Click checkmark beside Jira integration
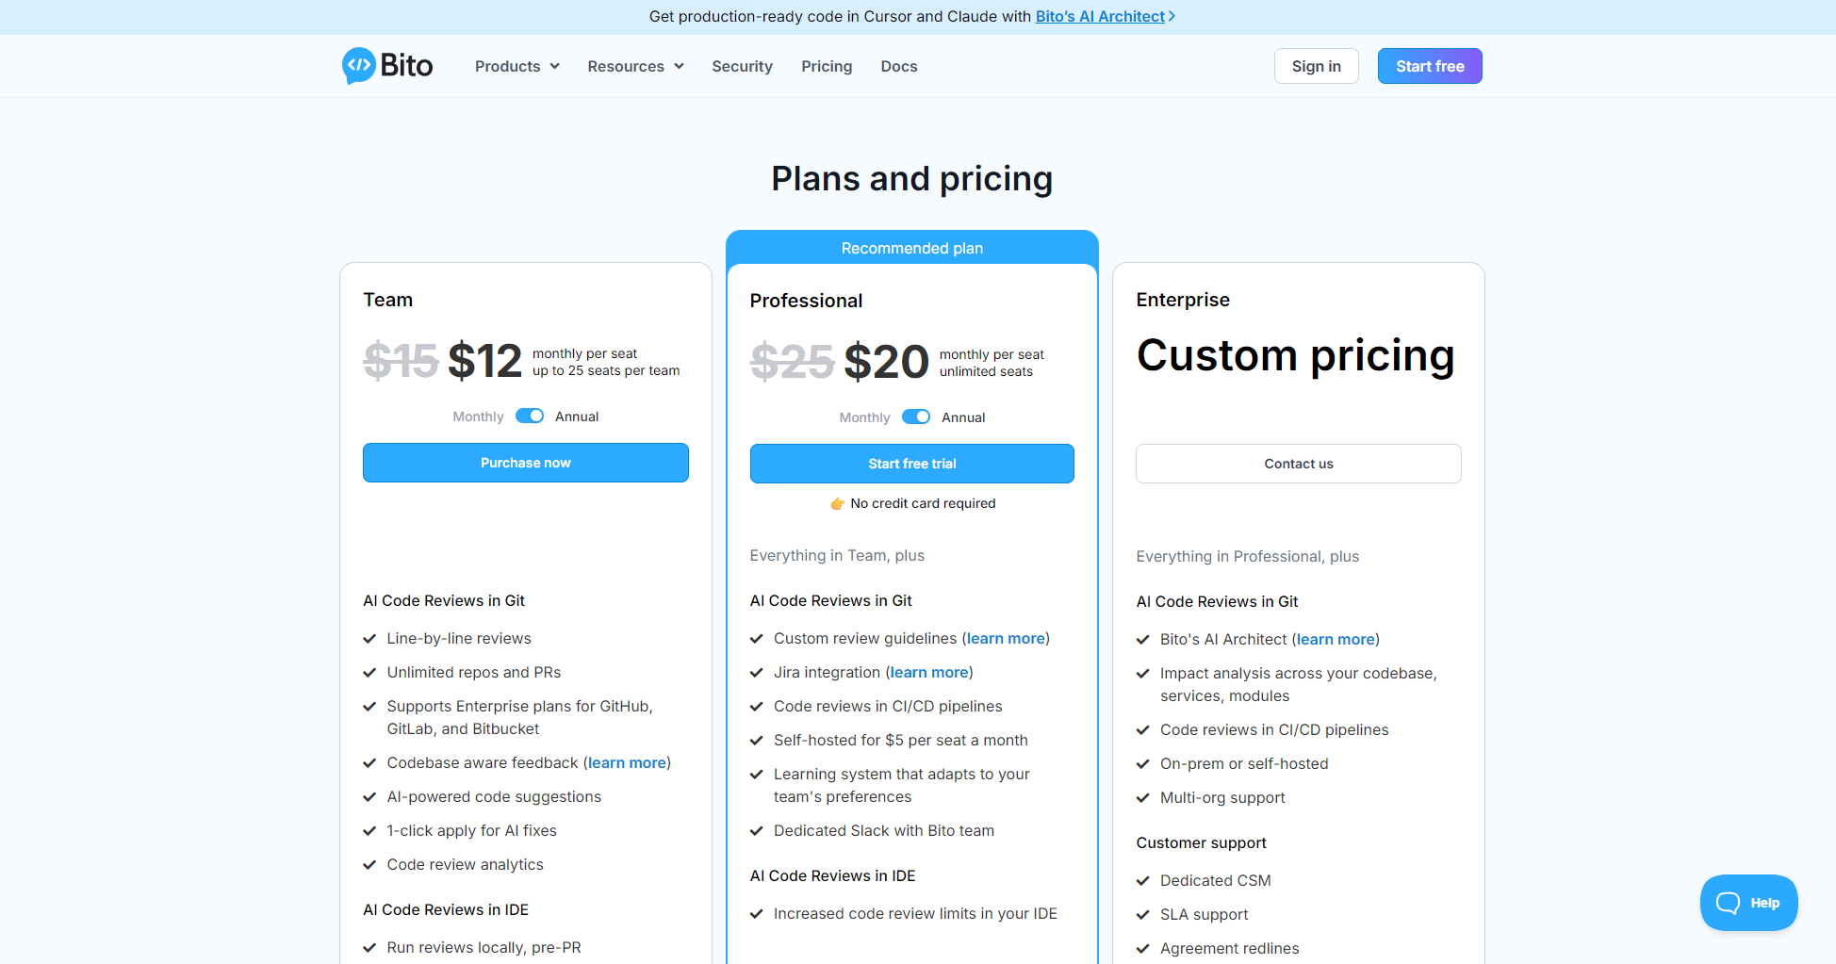1836x964 pixels. point(756,673)
